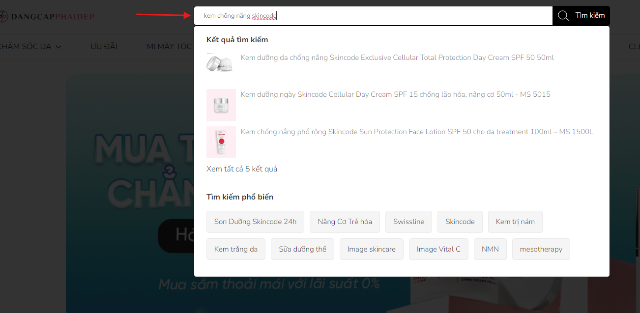The width and height of the screenshot is (640, 313).
Task: Click the Dangcapphaidep site logo
Action: click(47, 17)
